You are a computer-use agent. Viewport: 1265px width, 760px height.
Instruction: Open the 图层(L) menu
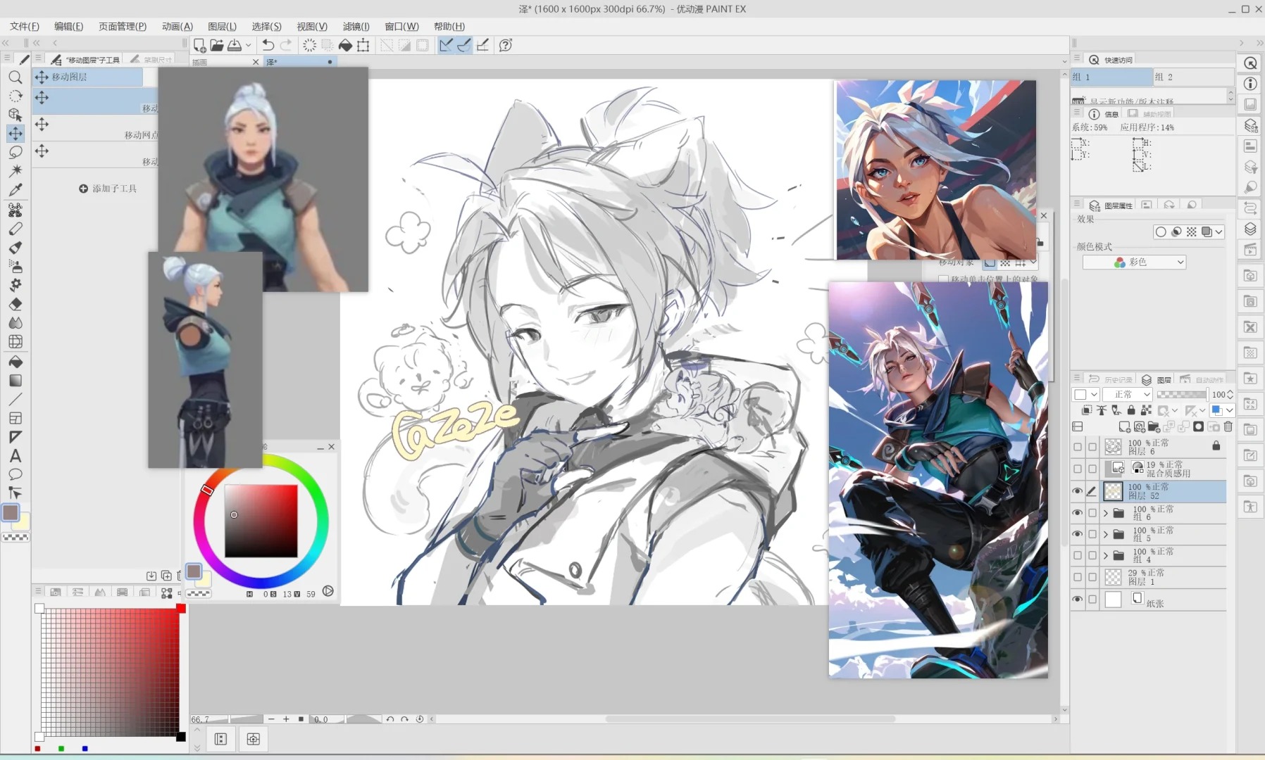coord(222,26)
